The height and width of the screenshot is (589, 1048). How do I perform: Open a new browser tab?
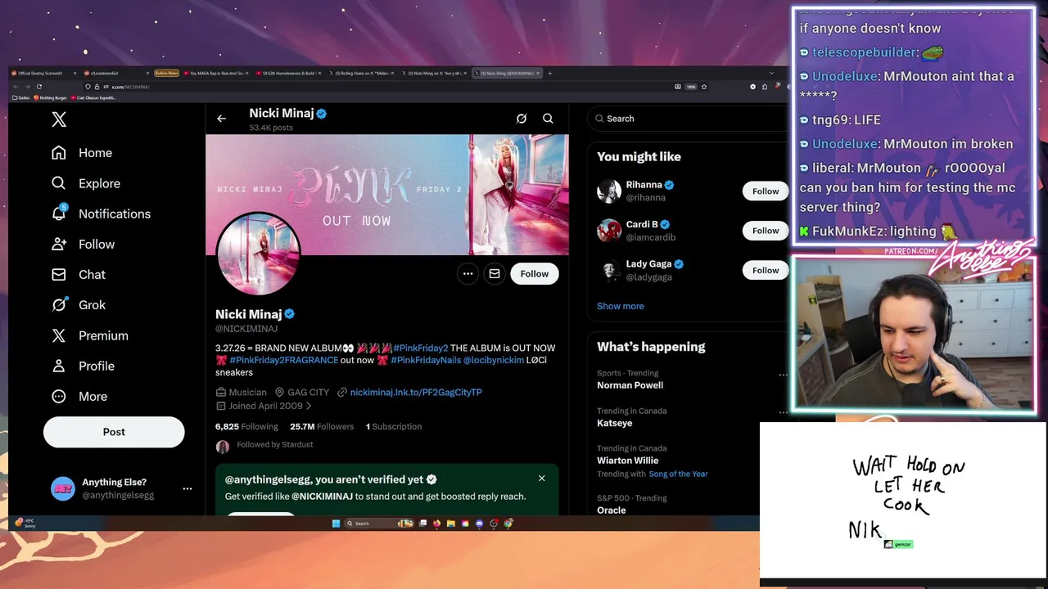[549, 74]
